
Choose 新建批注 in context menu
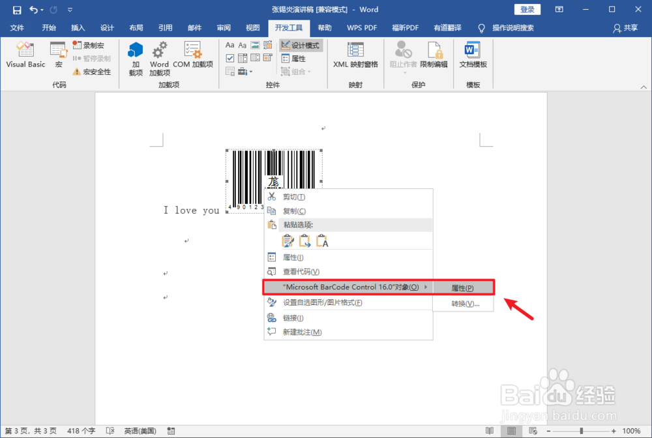pos(348,332)
